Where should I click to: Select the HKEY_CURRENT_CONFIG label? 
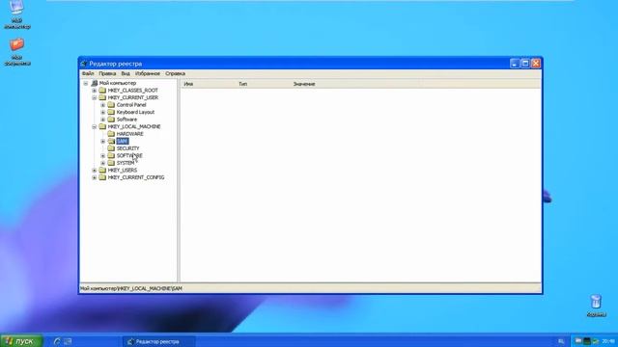click(136, 177)
